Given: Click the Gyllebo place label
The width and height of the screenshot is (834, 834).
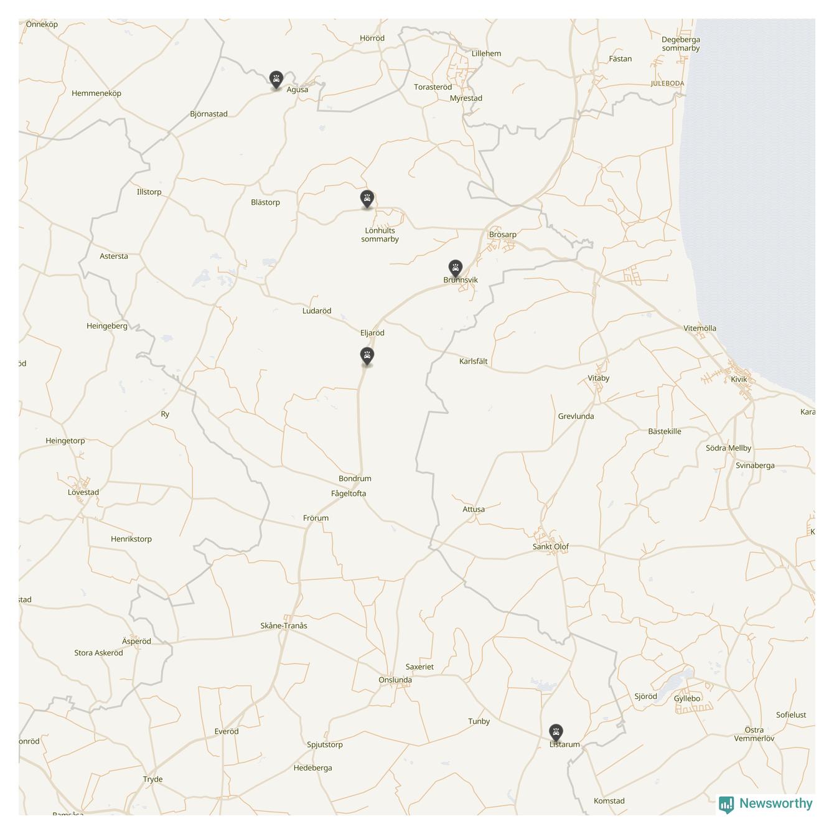Looking at the screenshot, I should coord(687,698).
